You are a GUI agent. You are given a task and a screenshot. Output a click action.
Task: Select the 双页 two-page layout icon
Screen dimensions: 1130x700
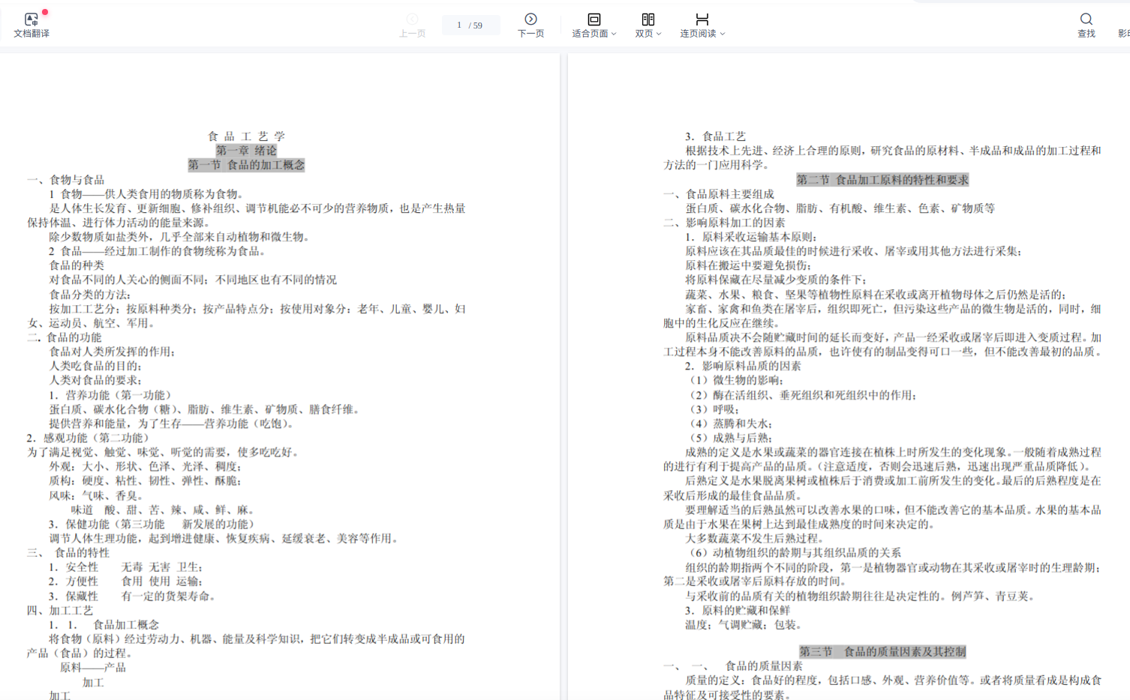coord(648,19)
